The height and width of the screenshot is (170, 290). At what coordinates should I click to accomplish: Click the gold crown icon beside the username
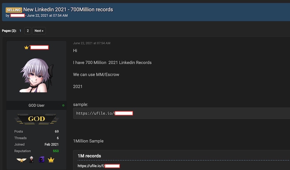(x=26, y=47)
